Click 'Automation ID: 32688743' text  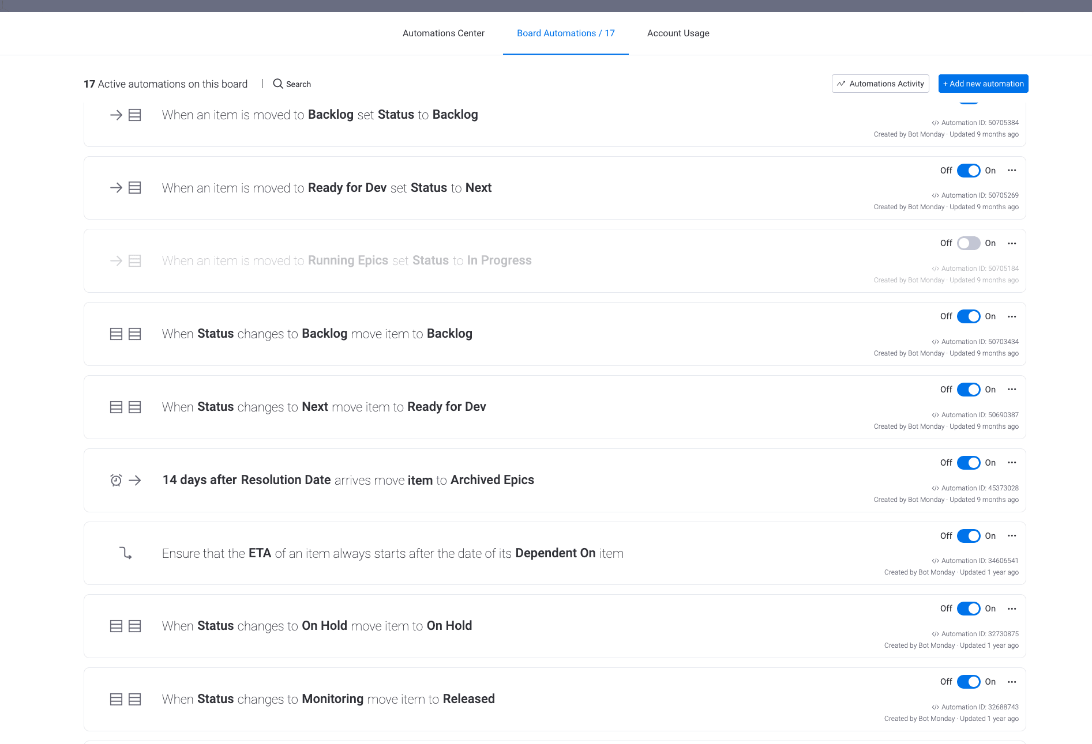[980, 707]
